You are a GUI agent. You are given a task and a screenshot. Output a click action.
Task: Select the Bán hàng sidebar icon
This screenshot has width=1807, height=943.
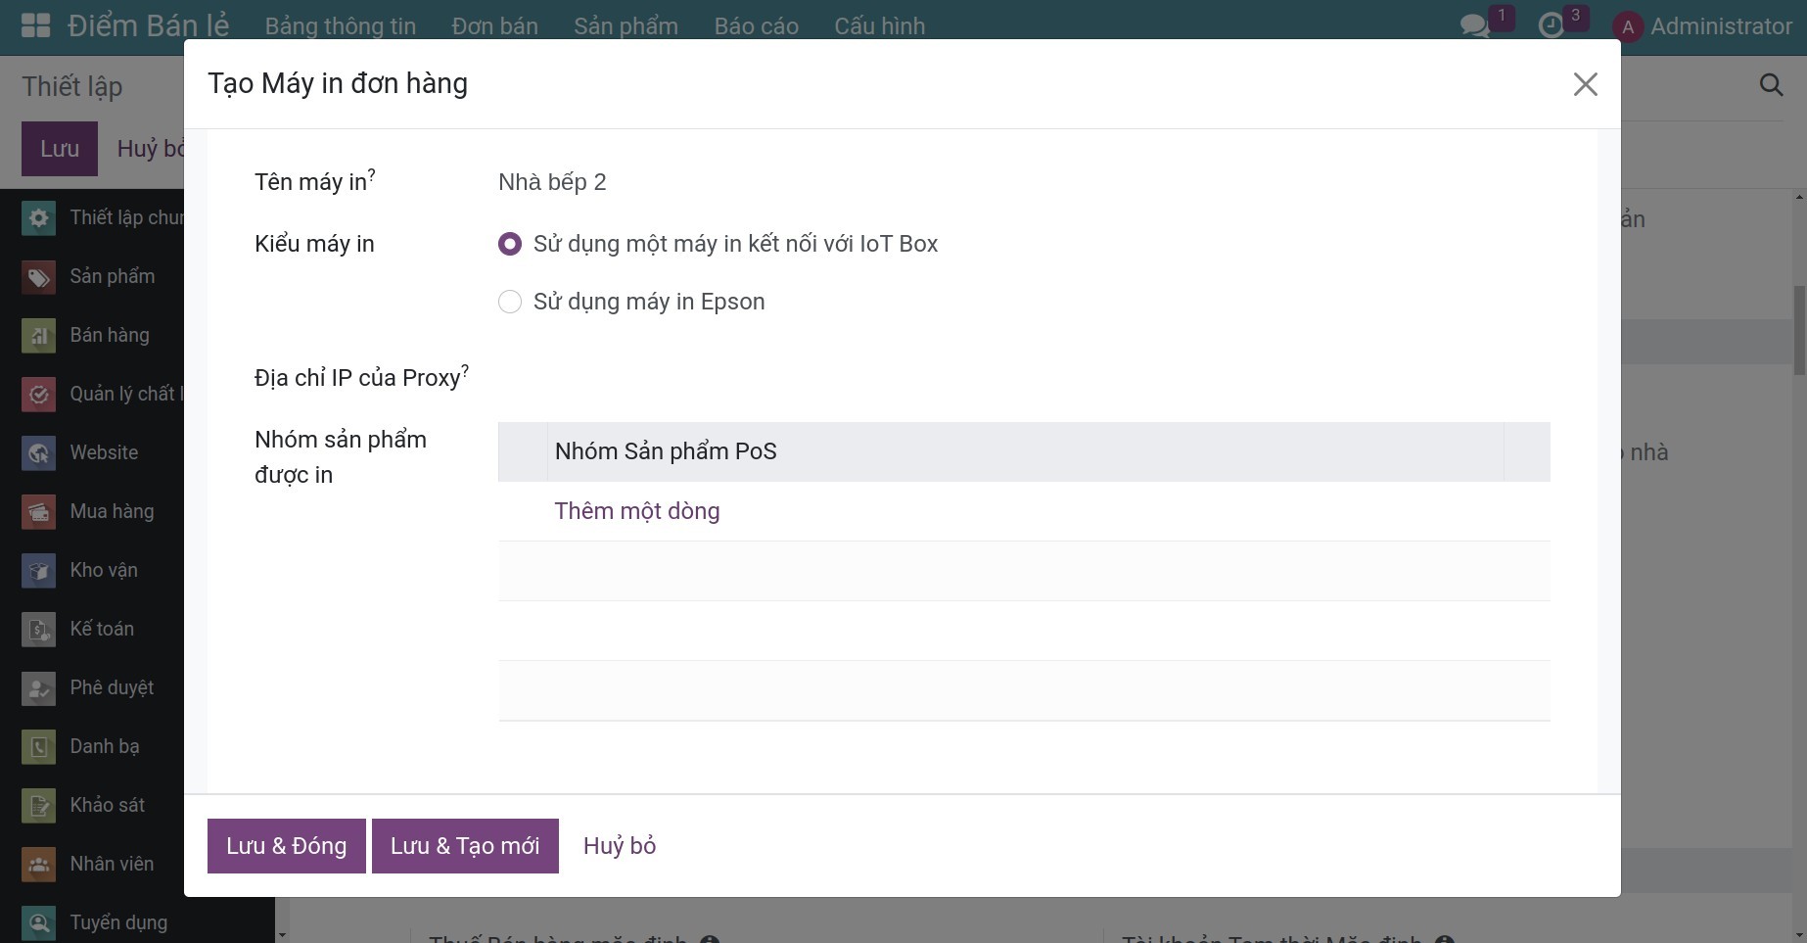(38, 335)
